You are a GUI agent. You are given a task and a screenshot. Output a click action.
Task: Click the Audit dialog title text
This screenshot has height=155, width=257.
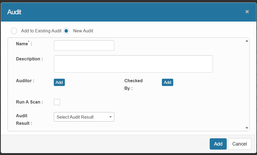tap(14, 12)
